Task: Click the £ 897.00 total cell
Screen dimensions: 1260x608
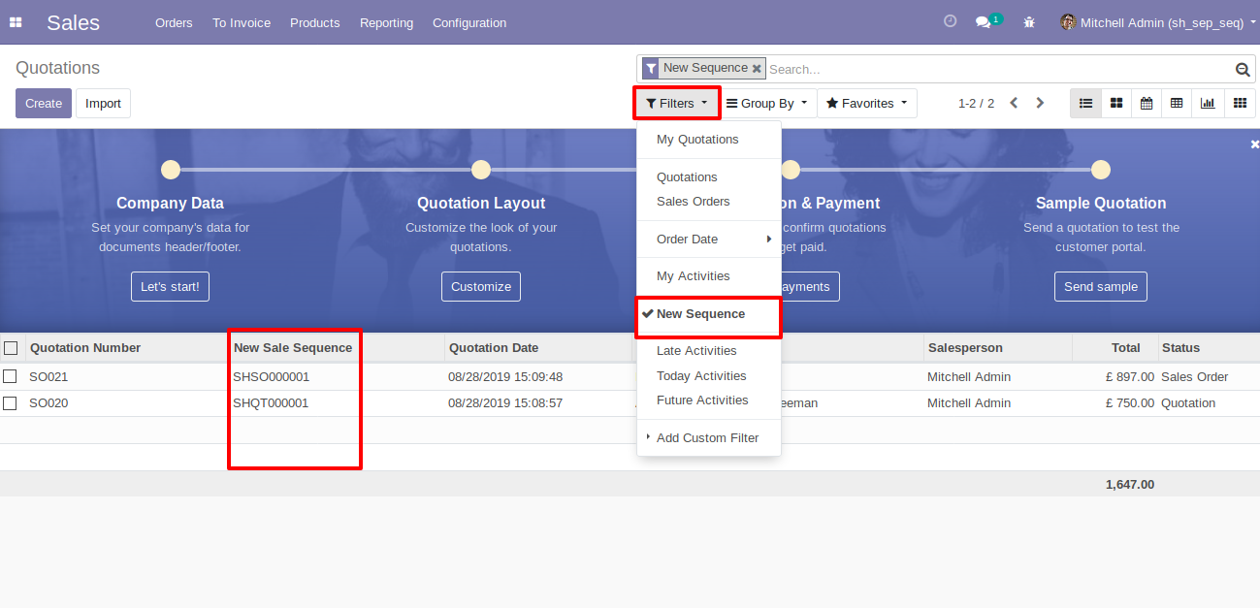Action: coord(1130,376)
